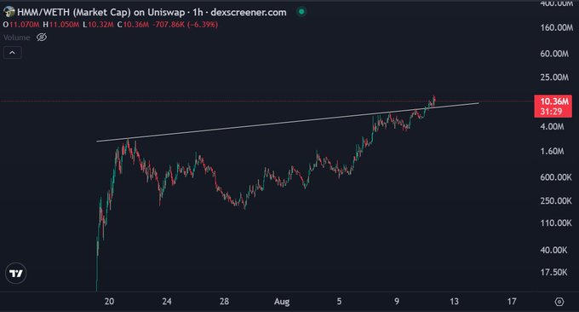The width and height of the screenshot is (579, 312).
Task: Click the 600.00K price axis label
Action: click(556, 177)
